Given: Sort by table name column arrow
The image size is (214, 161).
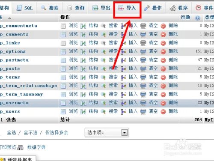Looking at the screenshot, I should point(9,18).
